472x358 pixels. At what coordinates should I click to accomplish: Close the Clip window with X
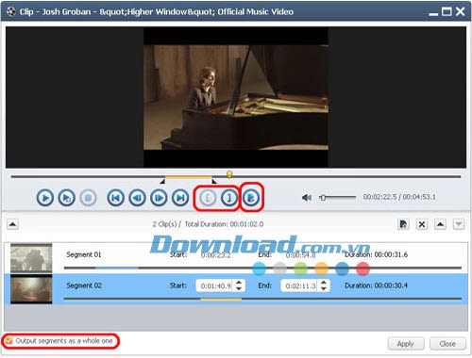(x=460, y=11)
